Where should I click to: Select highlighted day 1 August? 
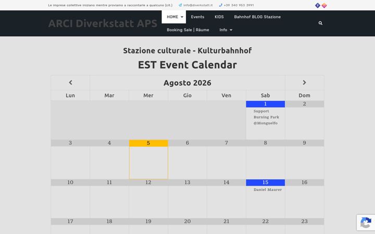265,104
